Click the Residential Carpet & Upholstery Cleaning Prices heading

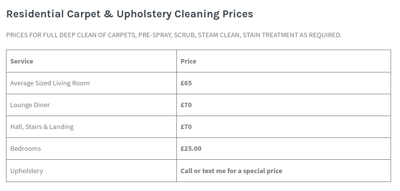[130, 14]
